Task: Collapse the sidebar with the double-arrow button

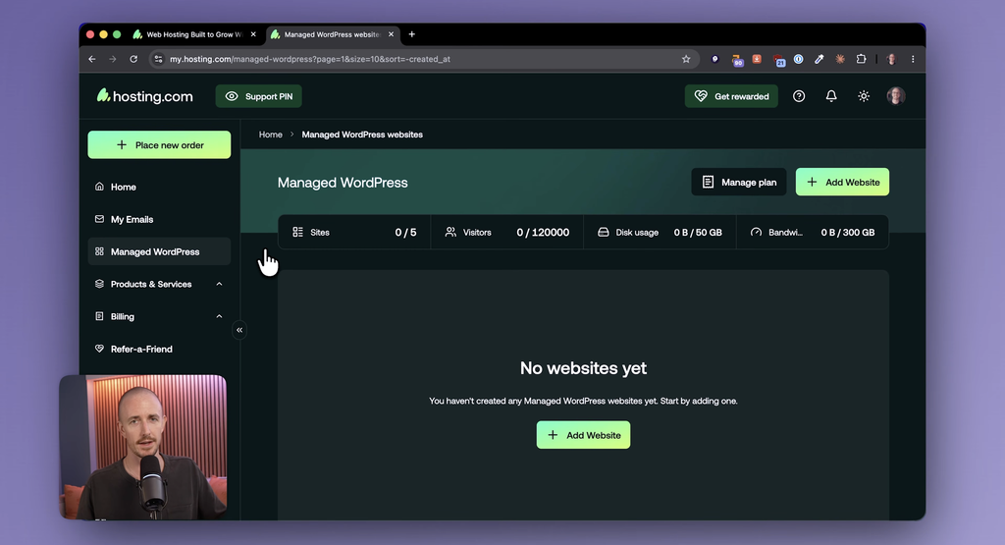Action: 239,330
